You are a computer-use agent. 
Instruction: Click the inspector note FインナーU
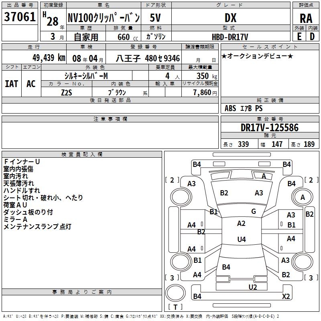(22, 162)
